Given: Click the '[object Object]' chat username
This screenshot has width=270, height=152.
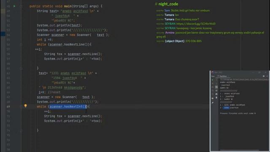Looking at the screenshot, I should coord(175,41).
